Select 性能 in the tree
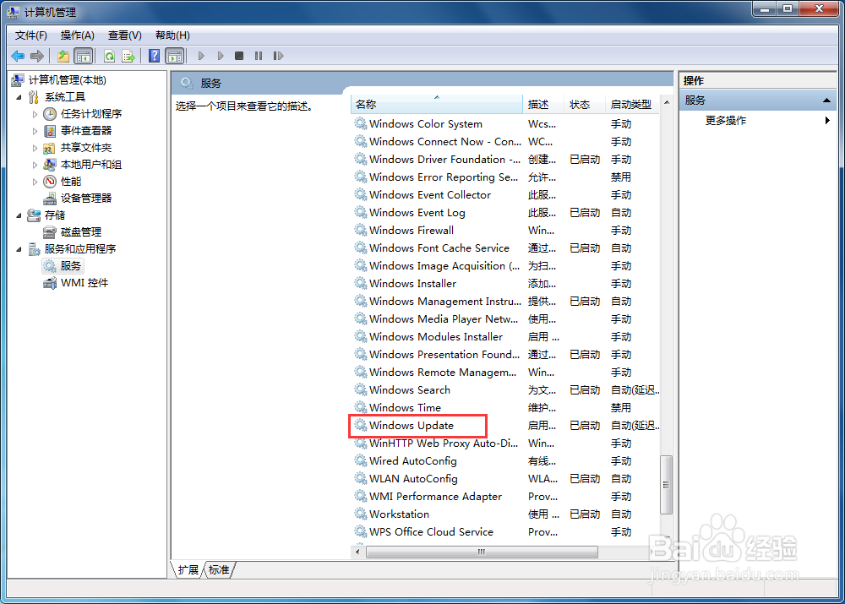The width and height of the screenshot is (845, 604). 71,182
